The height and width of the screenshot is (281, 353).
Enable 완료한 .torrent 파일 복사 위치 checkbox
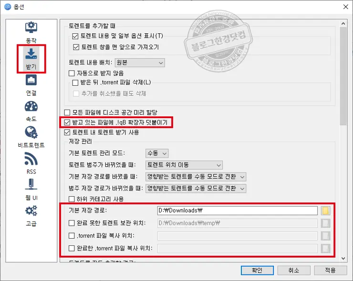tap(72, 248)
